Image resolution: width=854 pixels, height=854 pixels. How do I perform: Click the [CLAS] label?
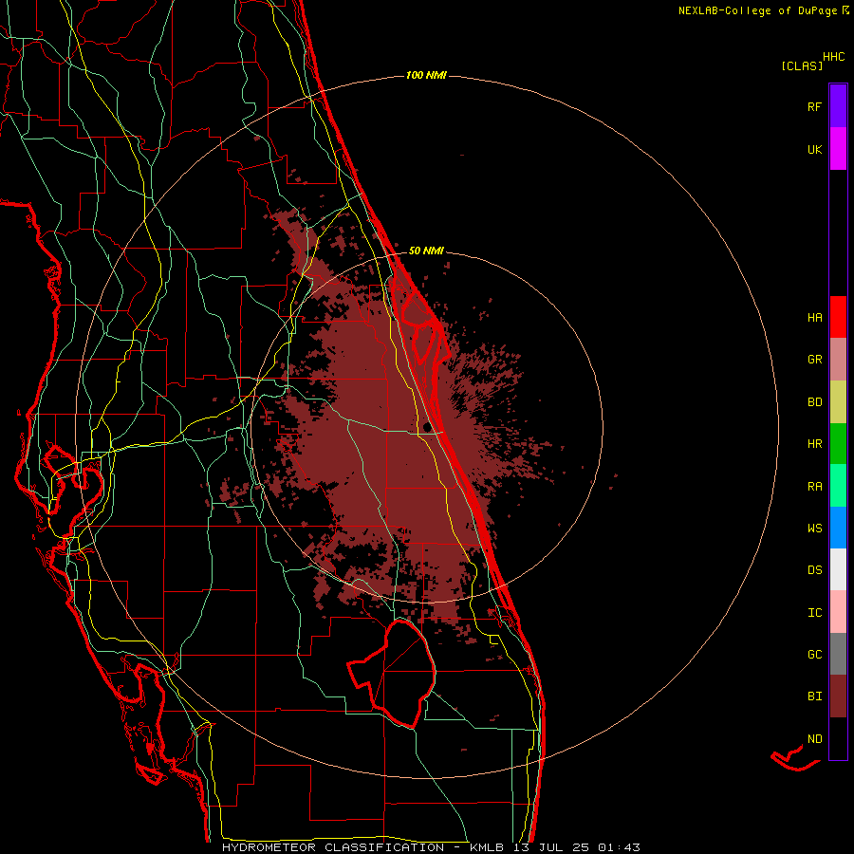(802, 65)
